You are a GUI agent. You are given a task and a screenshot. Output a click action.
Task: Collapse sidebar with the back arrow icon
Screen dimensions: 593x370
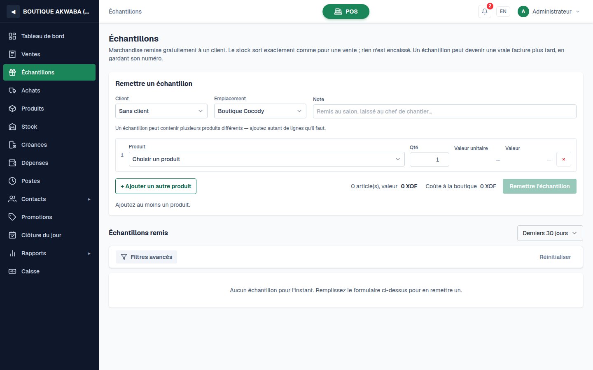pos(13,12)
